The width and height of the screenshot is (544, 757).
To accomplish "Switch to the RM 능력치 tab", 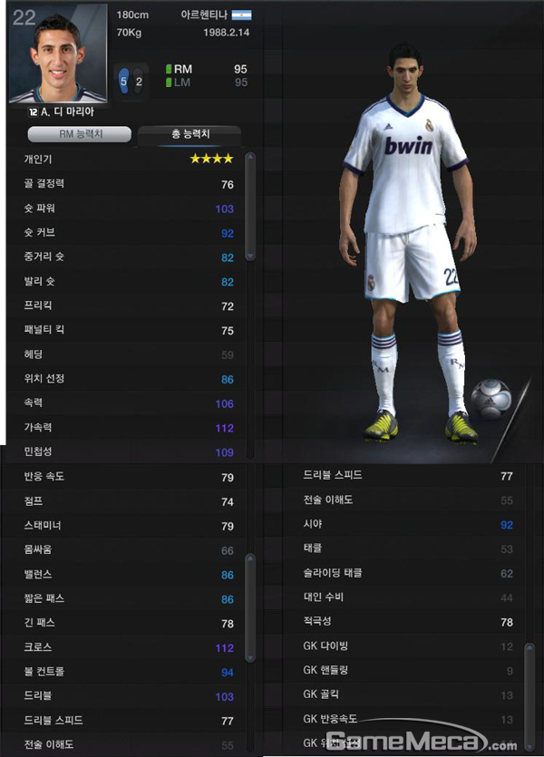I will 79,134.
